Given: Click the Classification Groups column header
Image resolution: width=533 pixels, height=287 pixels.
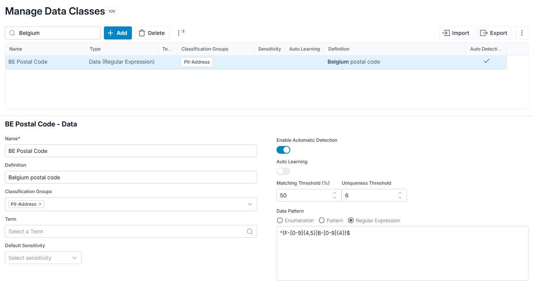Looking at the screenshot, I should click(x=216, y=49).
